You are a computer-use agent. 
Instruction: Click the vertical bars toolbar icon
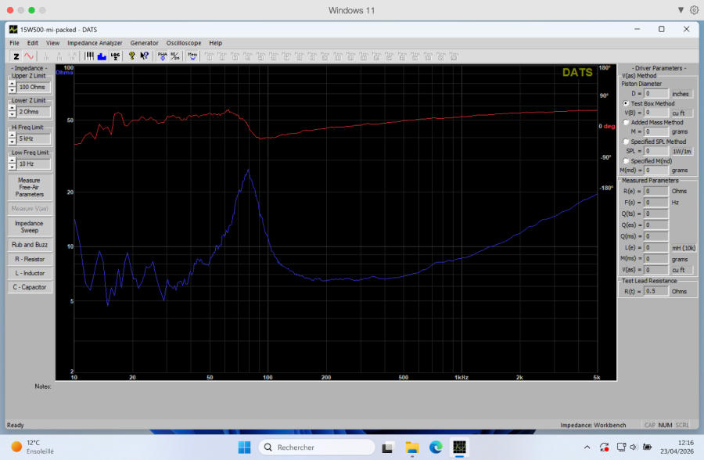(x=89, y=56)
